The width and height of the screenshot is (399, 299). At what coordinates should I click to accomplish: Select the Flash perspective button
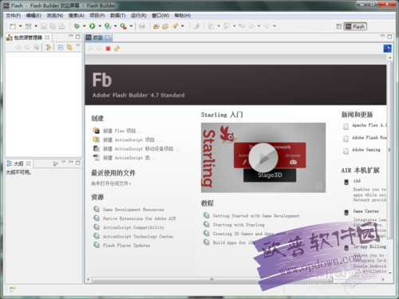[x=355, y=26]
